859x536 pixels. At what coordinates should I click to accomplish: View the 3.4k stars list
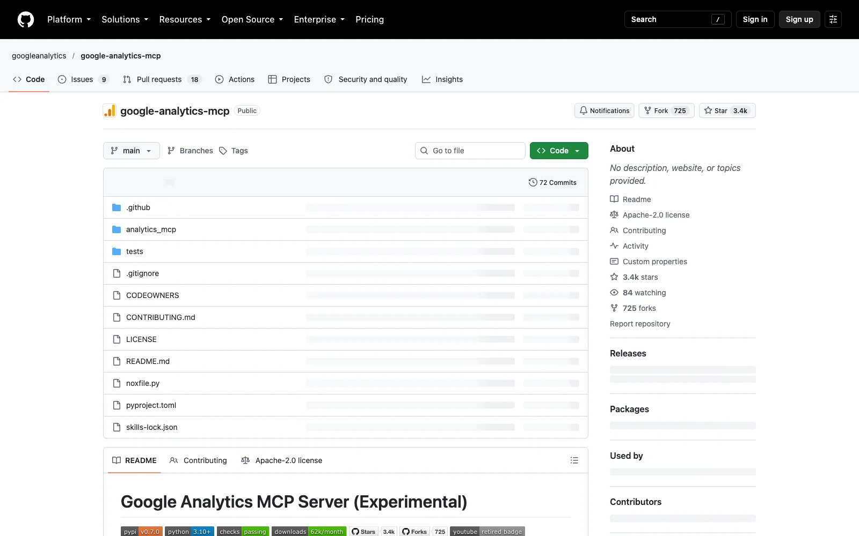[x=634, y=277]
